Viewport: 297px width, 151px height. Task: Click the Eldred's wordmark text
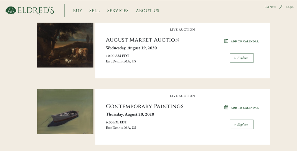point(36,11)
